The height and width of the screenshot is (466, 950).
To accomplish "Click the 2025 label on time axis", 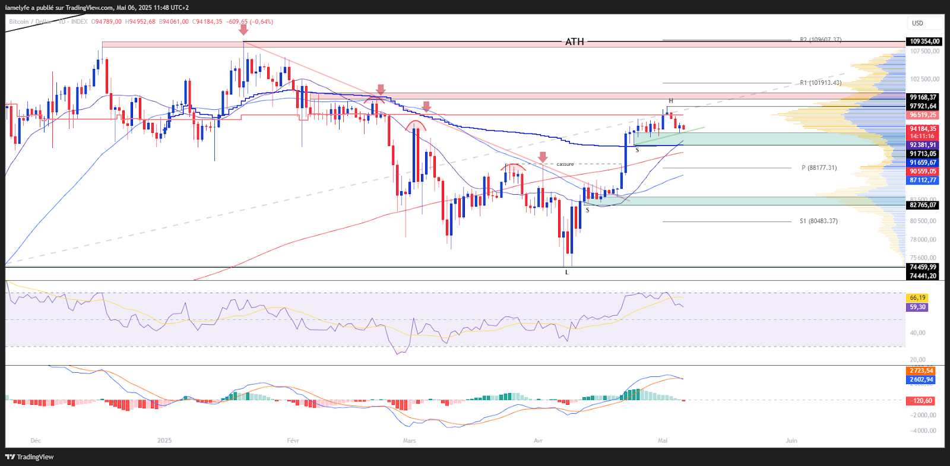I will pos(164,440).
